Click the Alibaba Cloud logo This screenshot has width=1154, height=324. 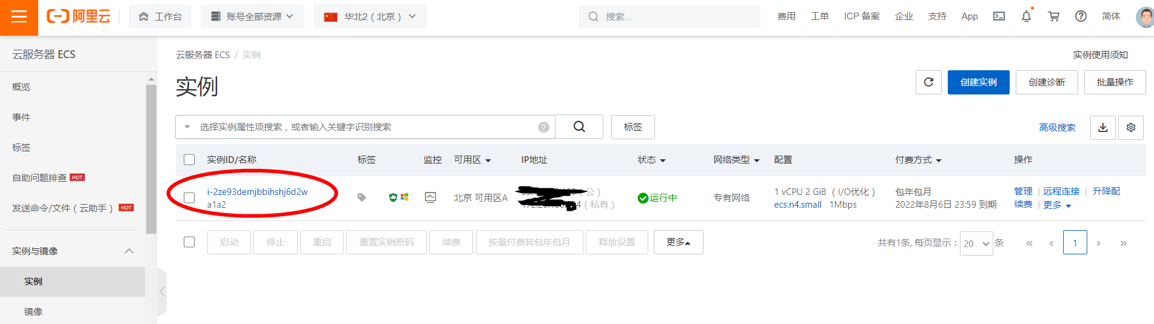(78, 16)
